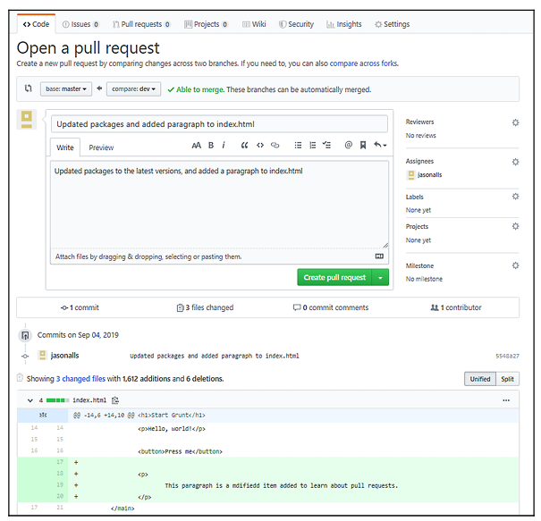Screen dimensions: 541x521
Task: Insert a task list using the checklist icon
Action: point(326,145)
